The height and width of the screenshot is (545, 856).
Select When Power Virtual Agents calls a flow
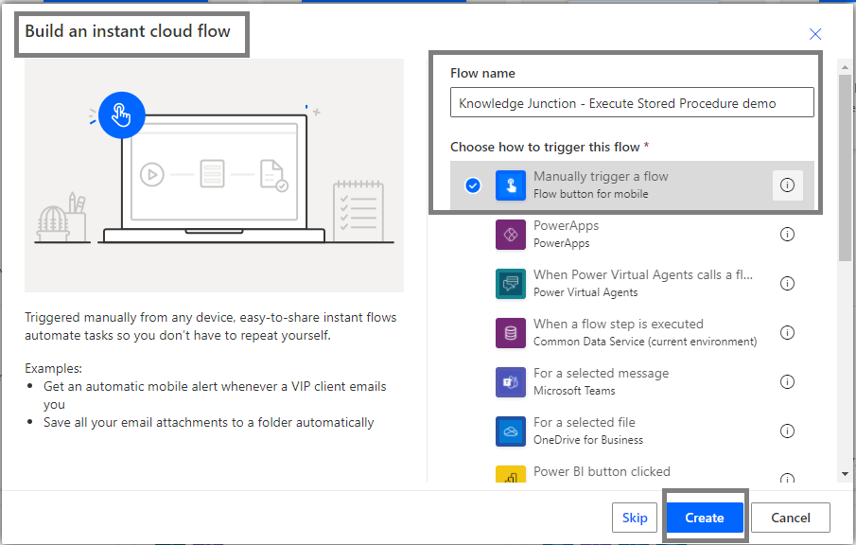(632, 284)
